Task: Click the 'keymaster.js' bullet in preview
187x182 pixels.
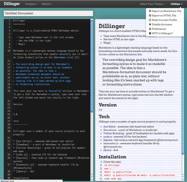Action: point(131,145)
